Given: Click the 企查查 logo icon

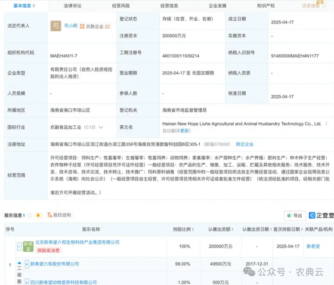Looking at the screenshot, I should tap(312, 215).
